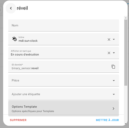Clear the 'Afficher en tant que' value

point(109,53)
